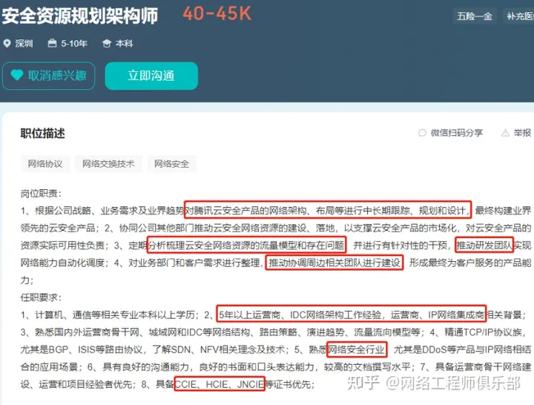The width and height of the screenshot is (534, 405).
Task: Click the briefcase icon beside 5-10年
Action: pyautogui.click(x=52, y=43)
